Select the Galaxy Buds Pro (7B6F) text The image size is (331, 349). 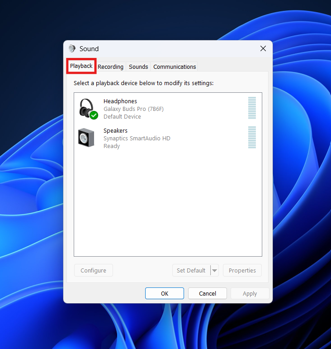(x=133, y=109)
